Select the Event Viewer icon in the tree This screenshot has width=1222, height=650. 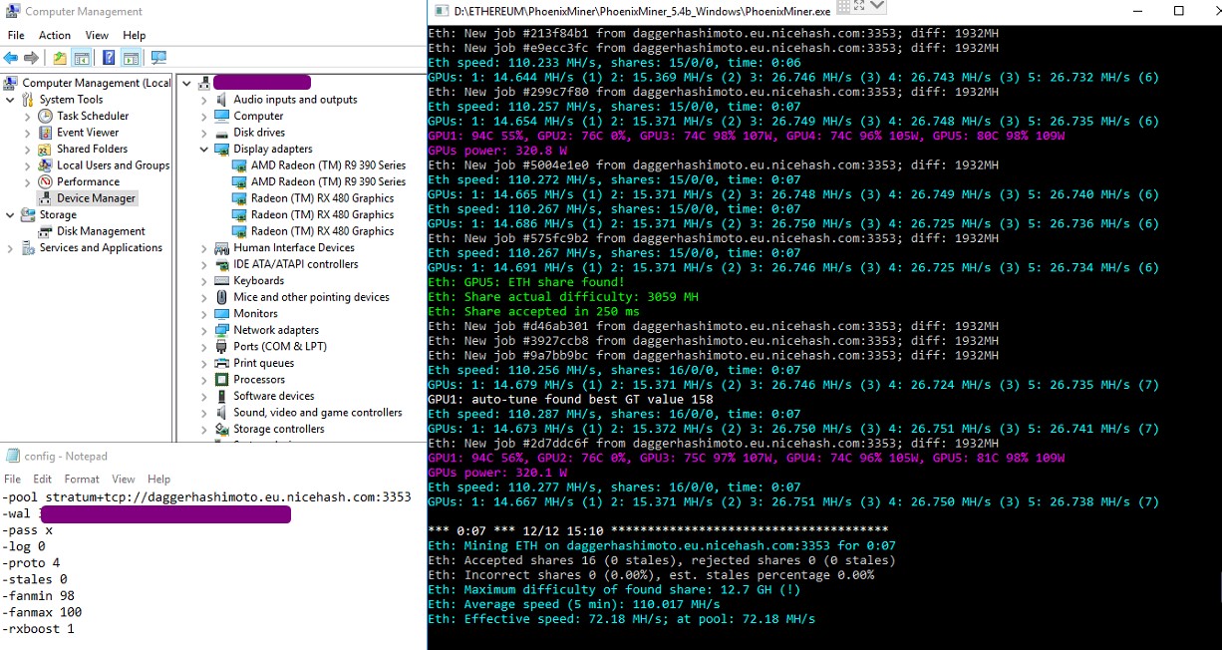coord(46,132)
